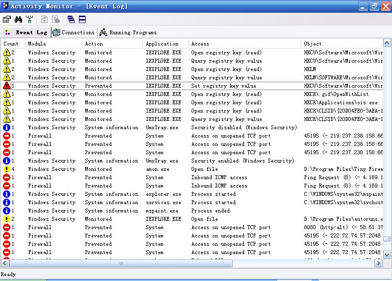
Task: Click the object 'HKCR\.gif\OpenWithList'
Action: (x=336, y=94)
